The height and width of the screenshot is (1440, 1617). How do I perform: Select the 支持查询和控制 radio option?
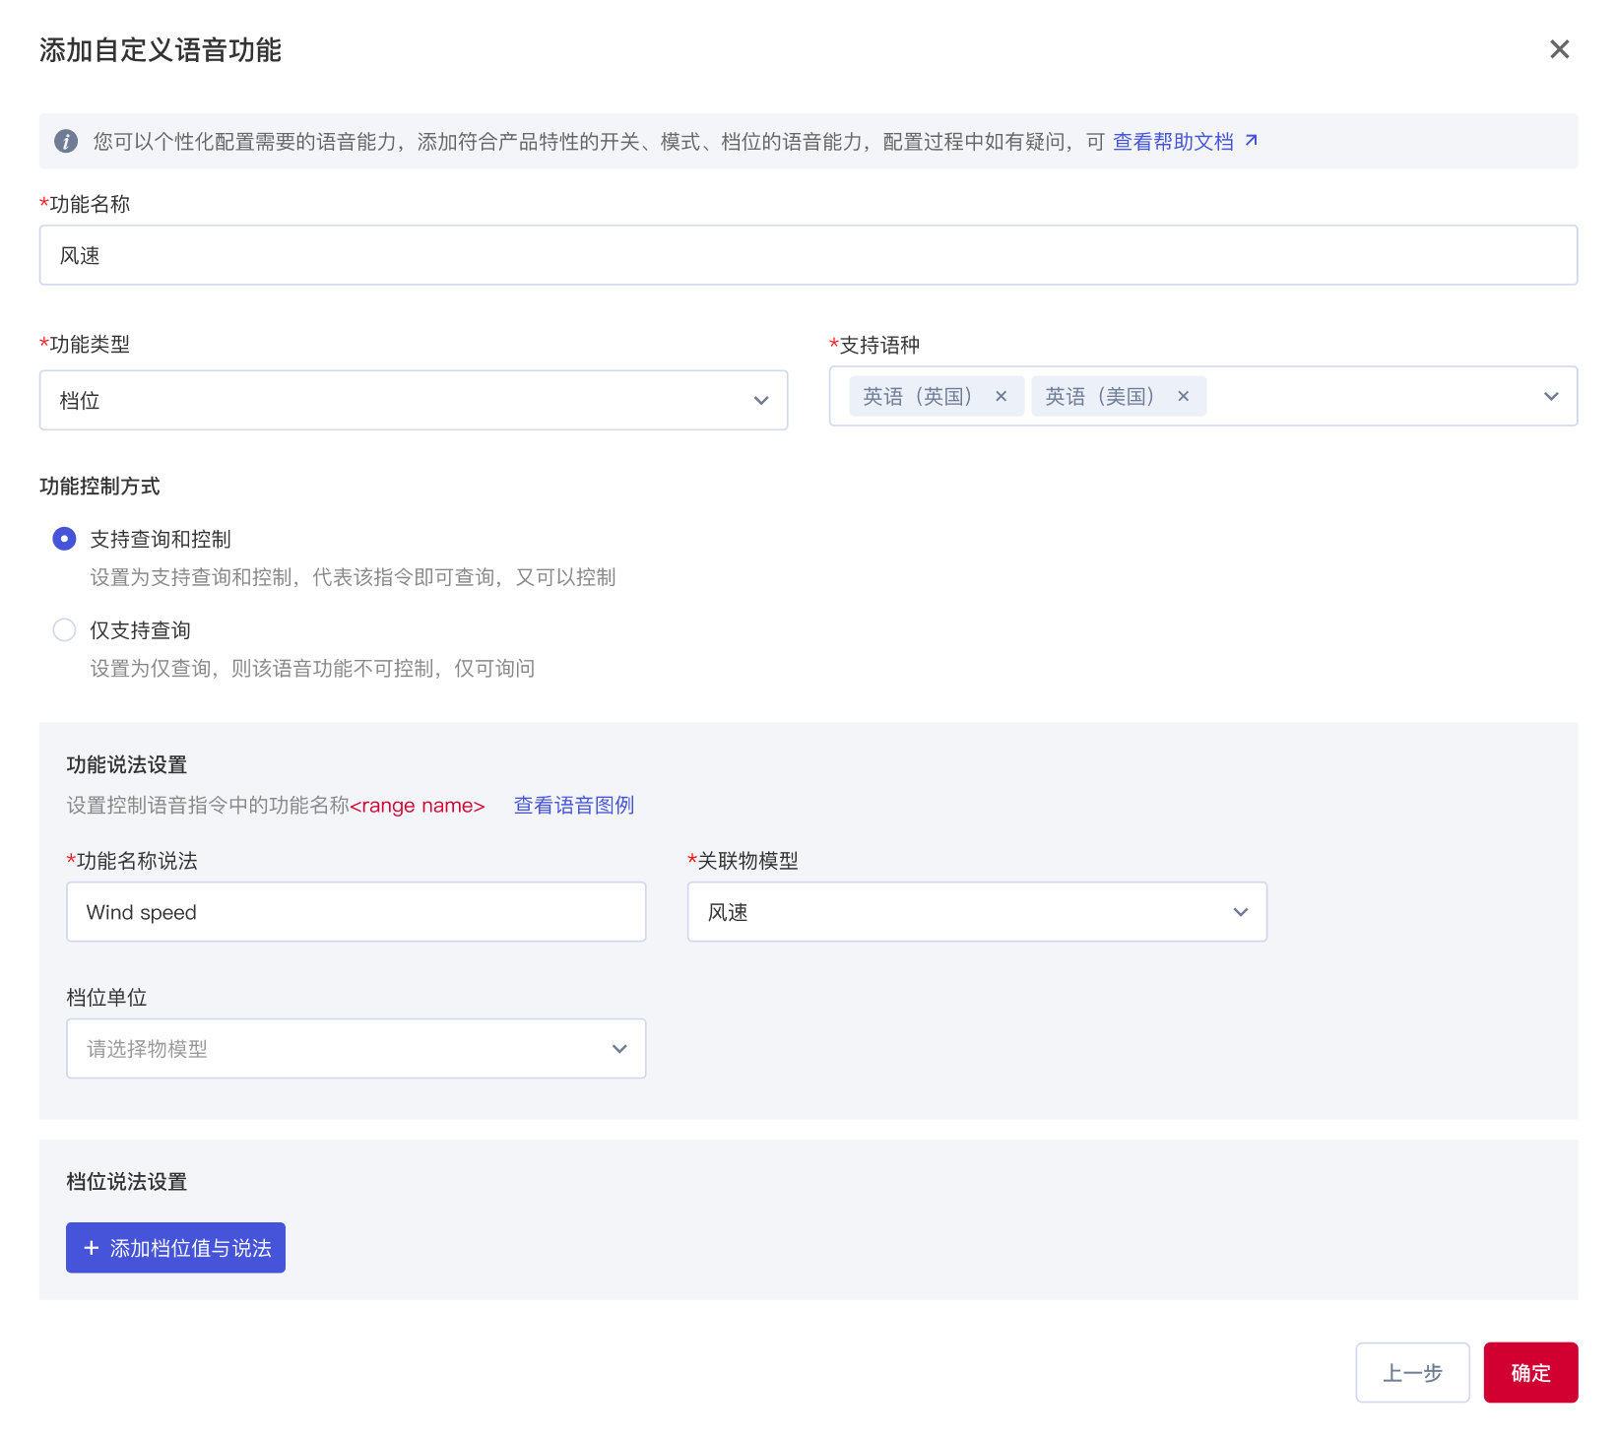[x=64, y=539]
